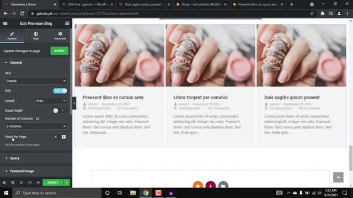Switch to the Duis sagitis ipsum prasent browser tab
This screenshot has width=353, height=198.
pos(144,4)
